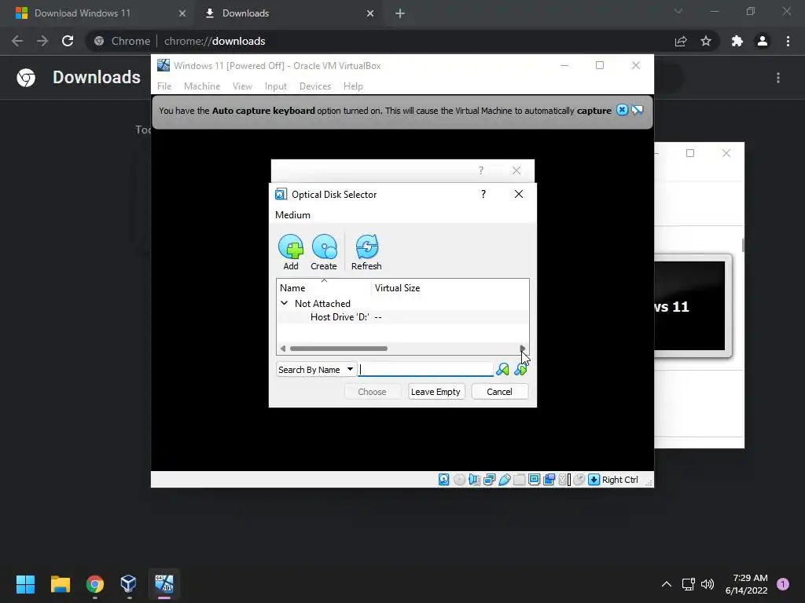Open the Devices menu
The width and height of the screenshot is (805, 603).
[315, 86]
